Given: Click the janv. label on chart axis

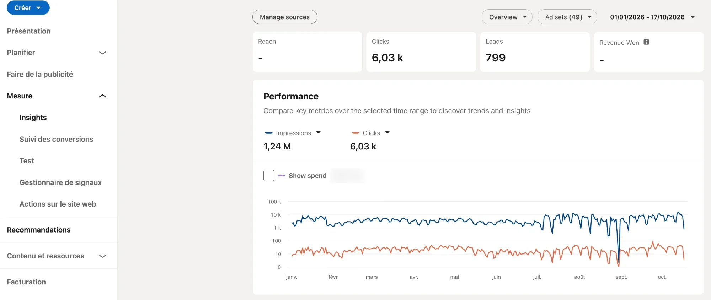Looking at the screenshot, I should click(x=292, y=277).
